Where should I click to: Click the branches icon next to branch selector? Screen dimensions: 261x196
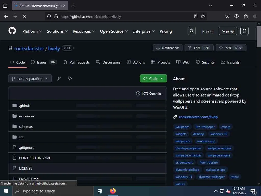point(59,78)
